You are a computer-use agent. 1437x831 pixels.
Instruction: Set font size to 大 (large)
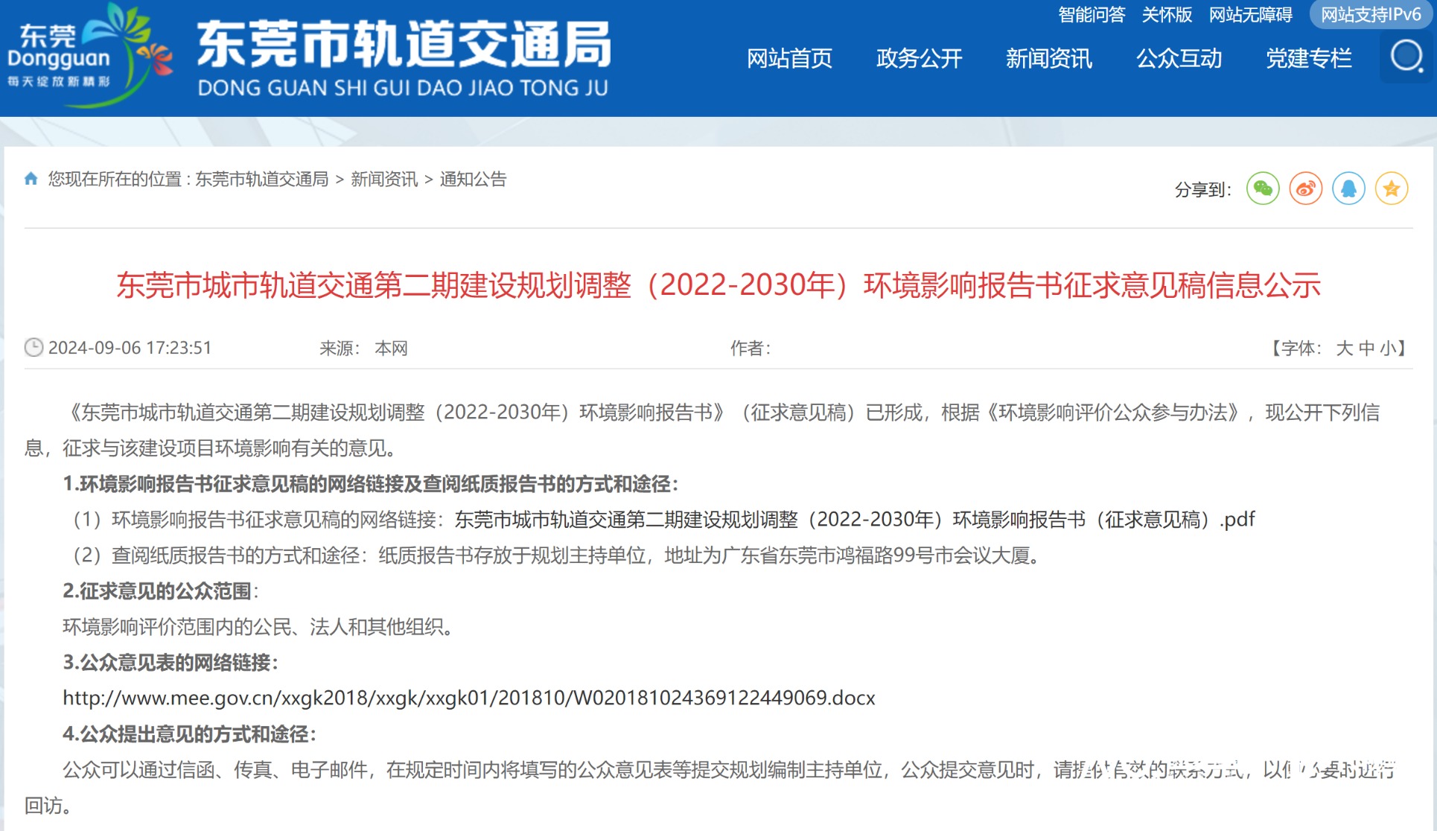1344,348
